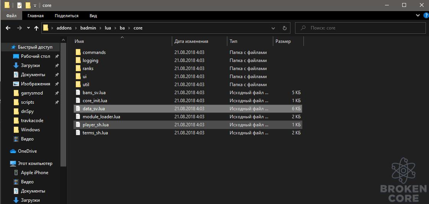This screenshot has width=429, height=204.
Task: Click New folder icon in title bar
Action: click(x=28, y=5)
